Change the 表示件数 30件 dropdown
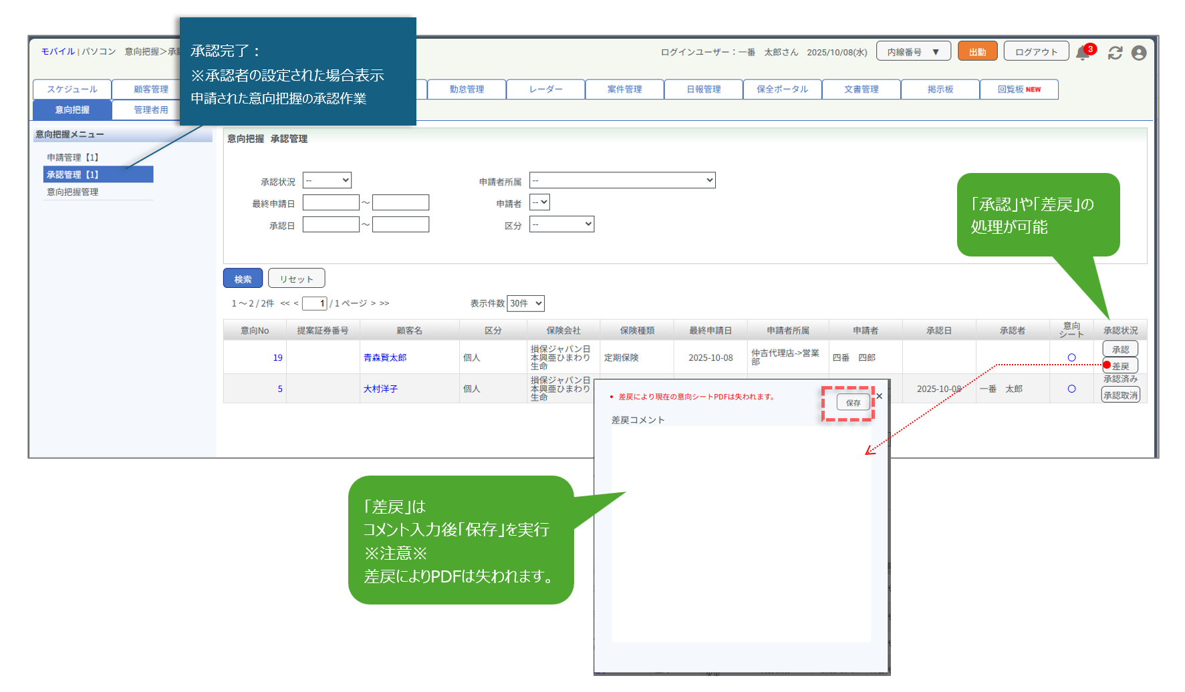Viewport: 1185px width, 692px height. click(525, 303)
